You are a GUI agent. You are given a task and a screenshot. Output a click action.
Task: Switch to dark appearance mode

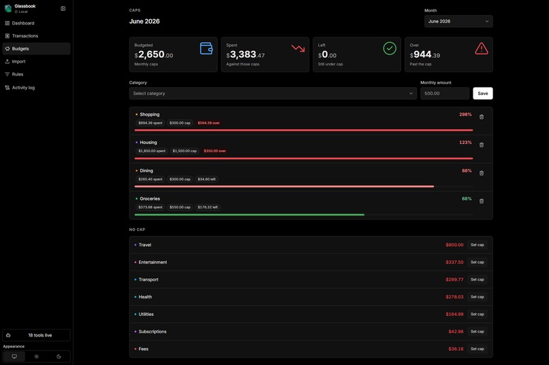point(59,357)
